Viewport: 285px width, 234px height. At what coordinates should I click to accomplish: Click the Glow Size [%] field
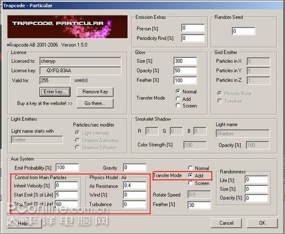coord(185,61)
